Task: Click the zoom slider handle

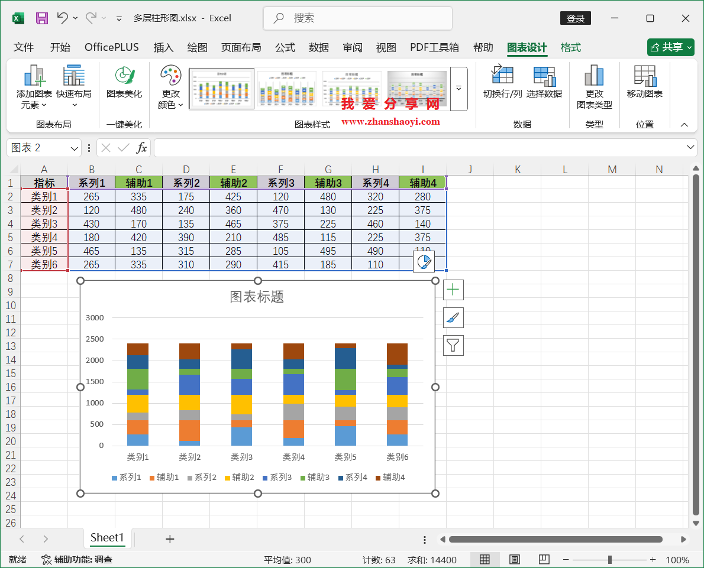Action: (610, 560)
